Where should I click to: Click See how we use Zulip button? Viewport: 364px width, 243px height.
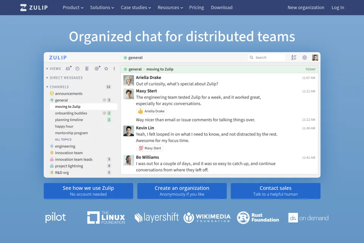pyautogui.click(x=88, y=191)
